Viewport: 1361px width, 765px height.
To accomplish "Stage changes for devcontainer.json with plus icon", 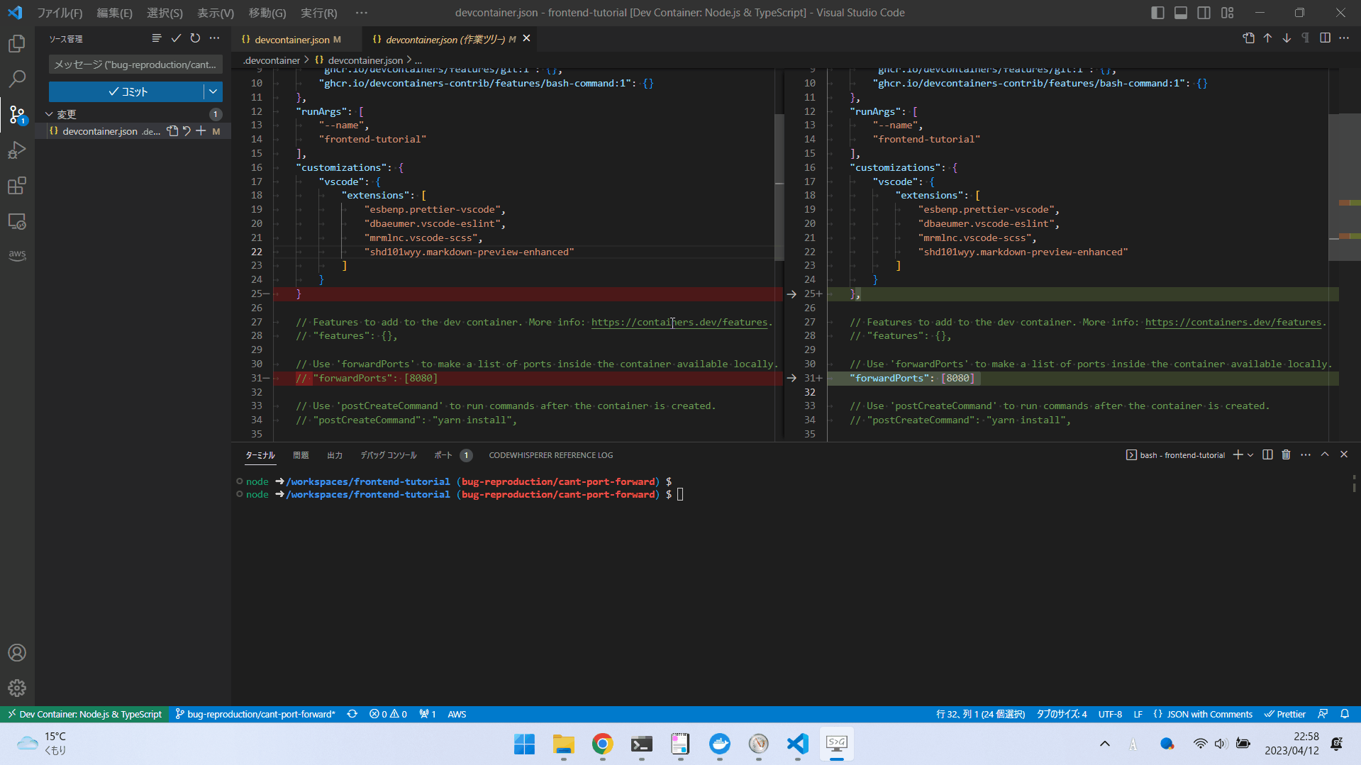I will pyautogui.click(x=201, y=131).
